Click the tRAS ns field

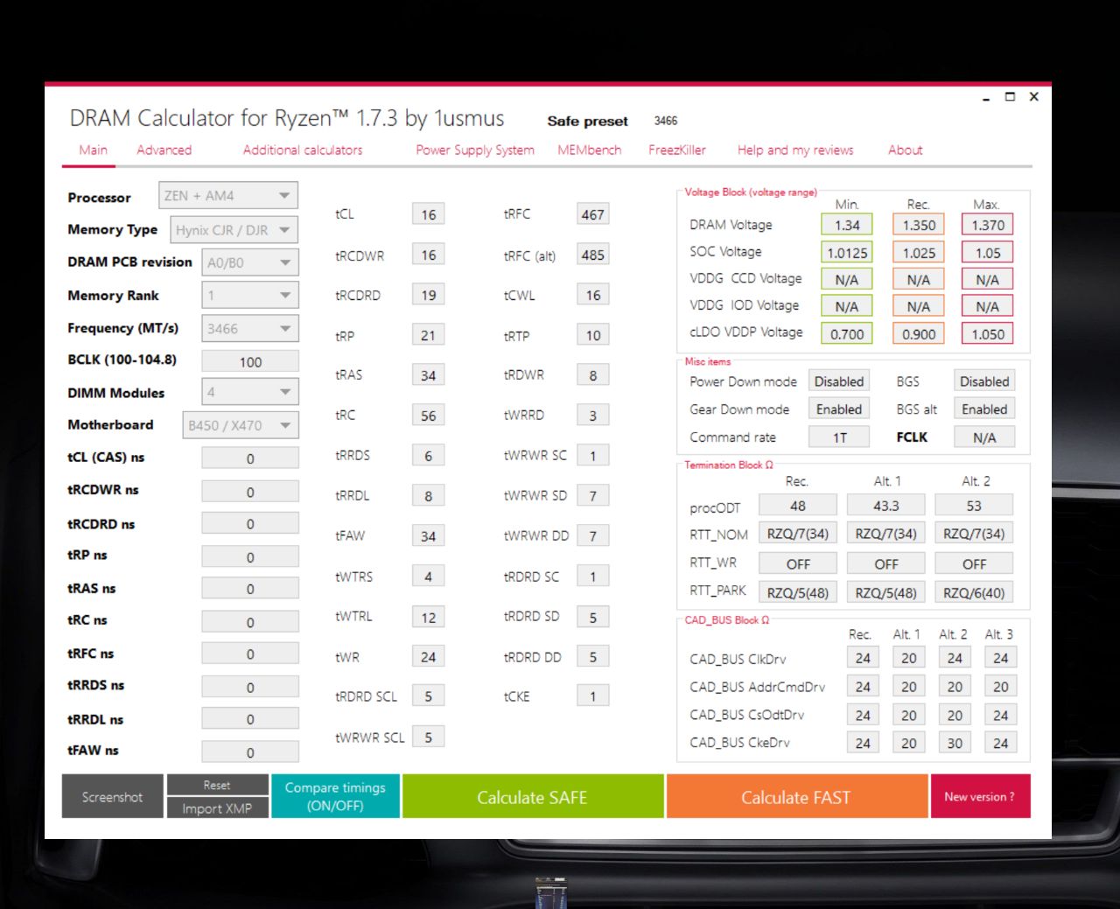click(249, 589)
